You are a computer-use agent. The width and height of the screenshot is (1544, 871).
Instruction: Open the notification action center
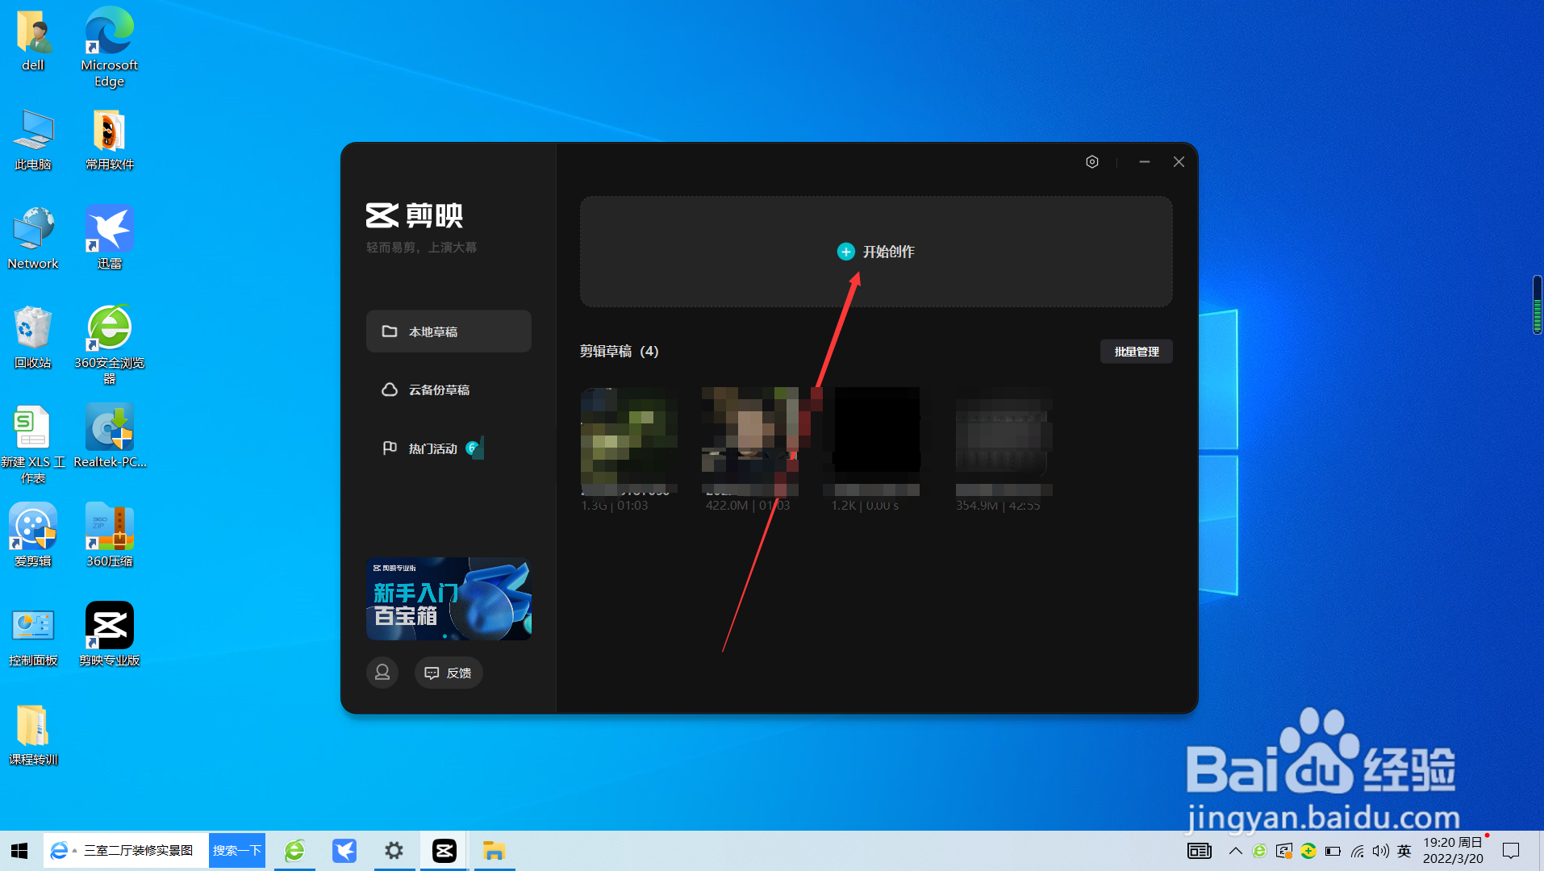(x=1511, y=851)
